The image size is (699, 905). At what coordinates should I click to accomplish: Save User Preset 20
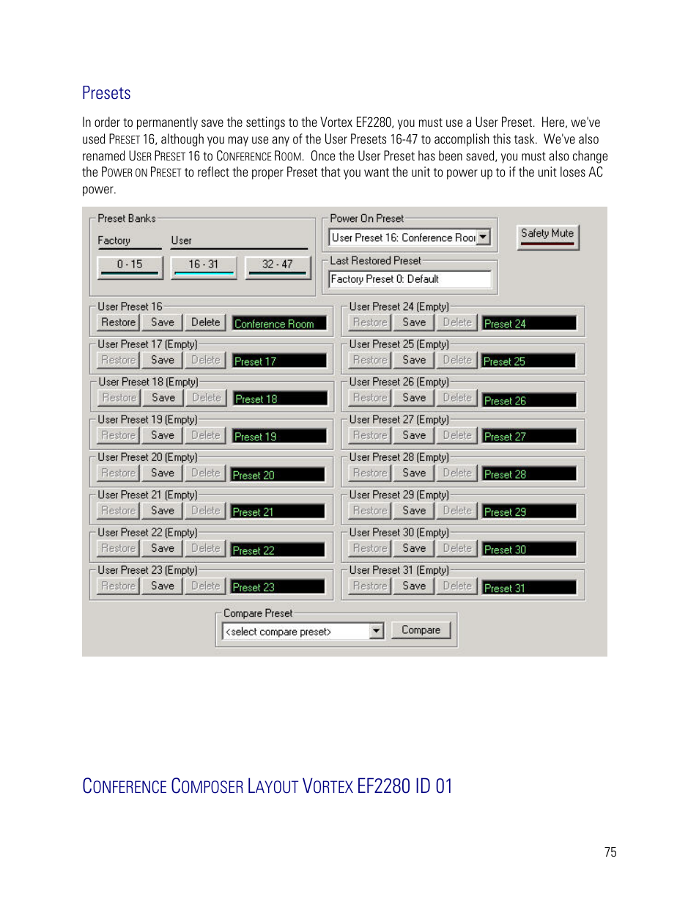click(163, 473)
